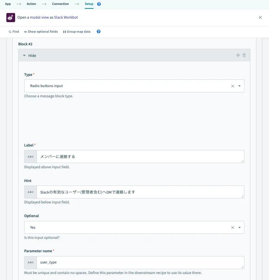Open the Type dropdown arrow

click(239, 86)
